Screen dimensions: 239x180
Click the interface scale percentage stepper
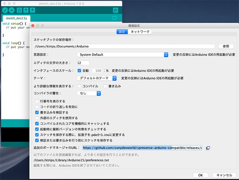(104, 71)
